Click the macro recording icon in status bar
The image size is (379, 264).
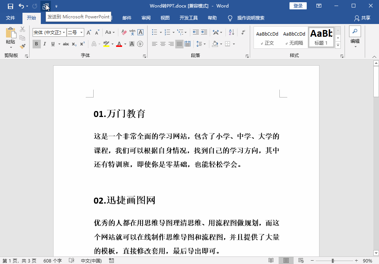pos(112,260)
